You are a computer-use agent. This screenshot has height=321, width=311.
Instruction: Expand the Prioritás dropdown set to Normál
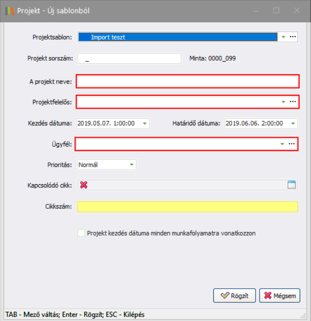pyautogui.click(x=131, y=165)
